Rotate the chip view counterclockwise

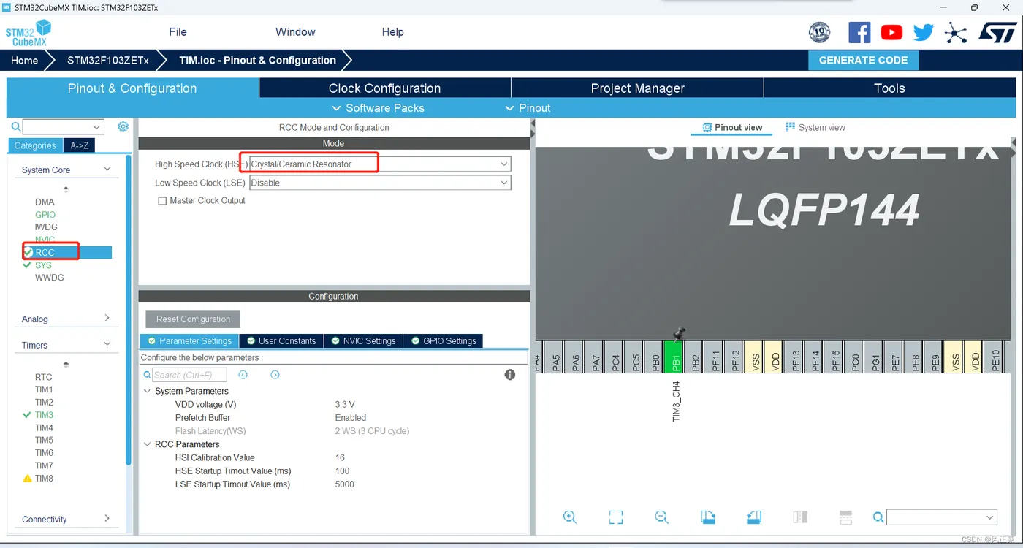tap(754, 517)
